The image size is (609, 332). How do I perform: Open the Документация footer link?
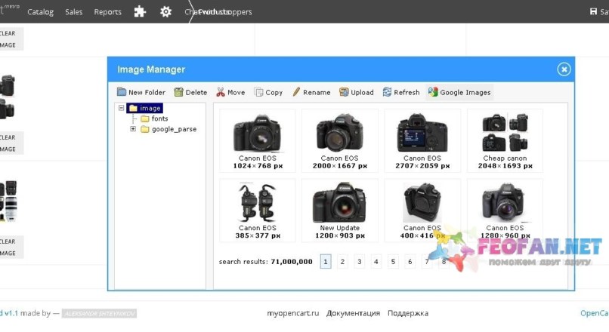click(x=353, y=313)
